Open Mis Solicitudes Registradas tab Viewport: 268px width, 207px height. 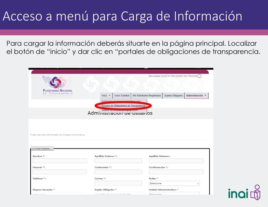pyautogui.click(x=147, y=95)
